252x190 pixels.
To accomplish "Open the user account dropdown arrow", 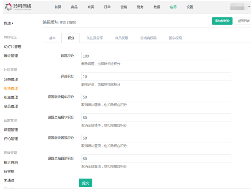I will coord(249,7).
